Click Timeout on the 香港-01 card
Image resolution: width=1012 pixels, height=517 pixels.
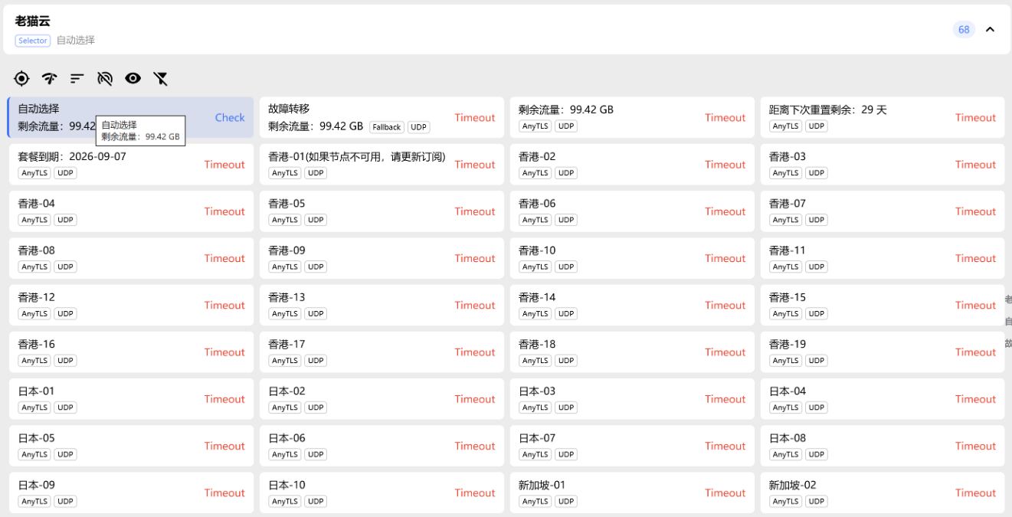point(475,164)
